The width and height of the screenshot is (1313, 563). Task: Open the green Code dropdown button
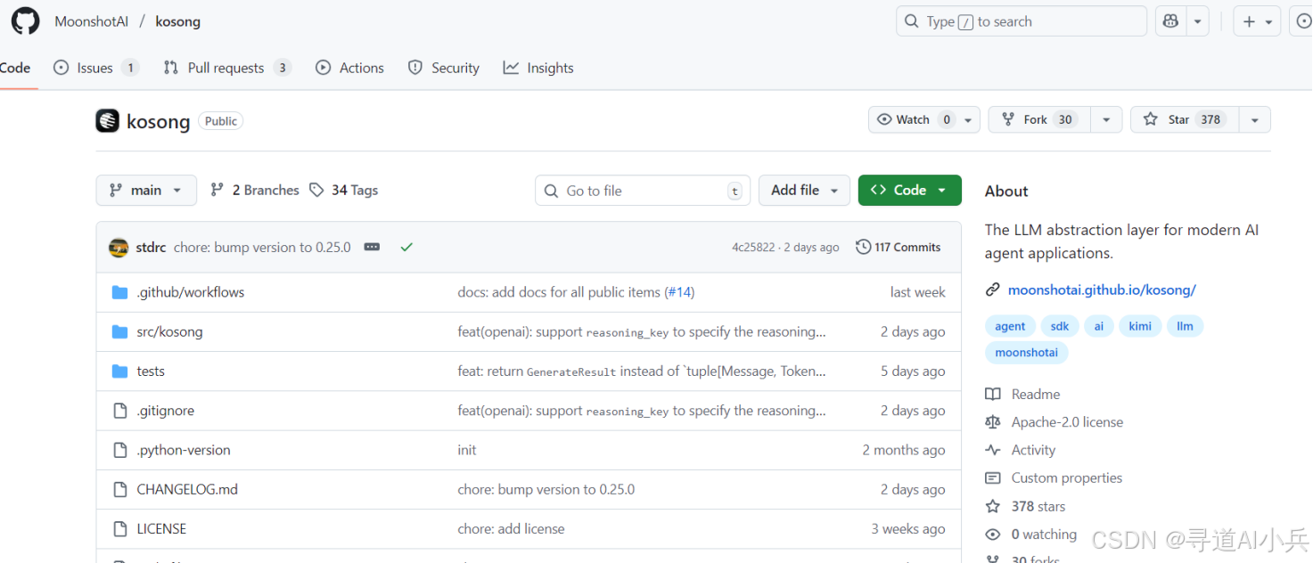[909, 190]
